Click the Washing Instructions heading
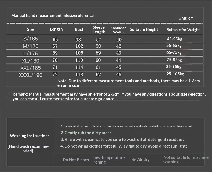Image resolution: width=212 pixels, height=173 pixels. click(30, 136)
